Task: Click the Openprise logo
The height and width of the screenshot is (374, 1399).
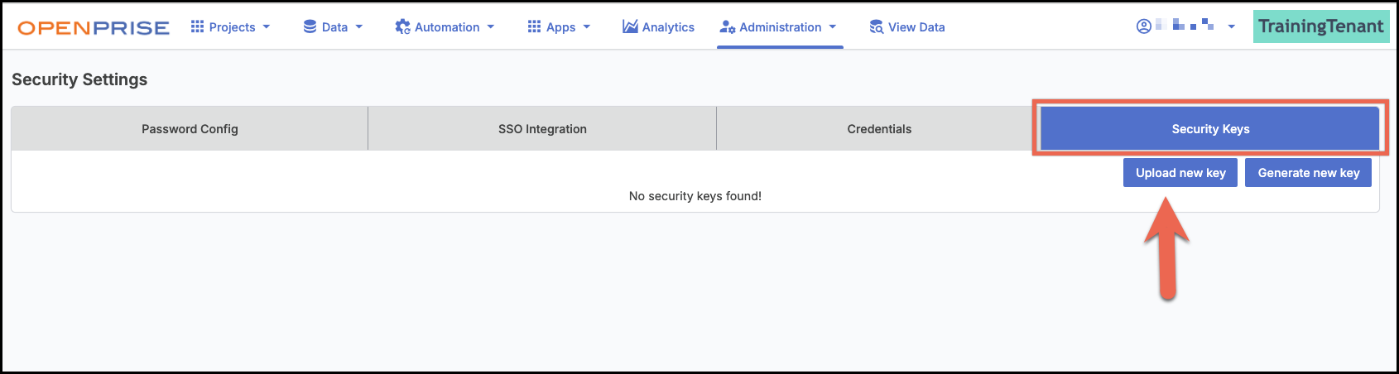Action: pos(94,27)
